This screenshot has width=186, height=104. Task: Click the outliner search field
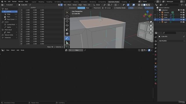(x=172, y=5)
